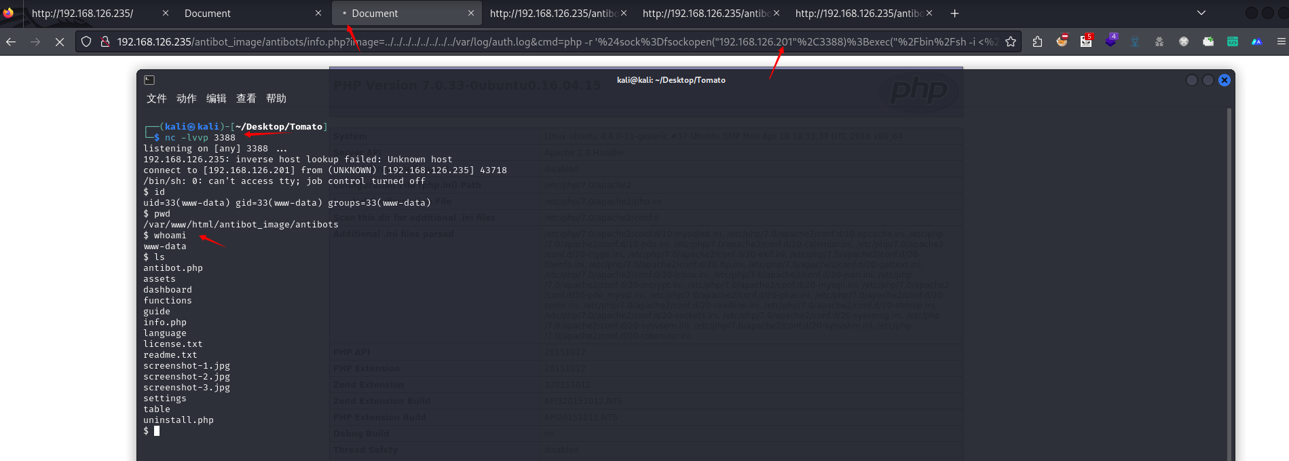Viewport: 1289px width, 461px height.
Task: Click the terminal vertical scrollbar
Action: pyautogui.click(x=1229, y=284)
